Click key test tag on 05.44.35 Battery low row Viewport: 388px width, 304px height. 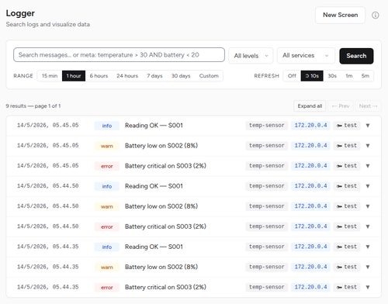point(347,267)
